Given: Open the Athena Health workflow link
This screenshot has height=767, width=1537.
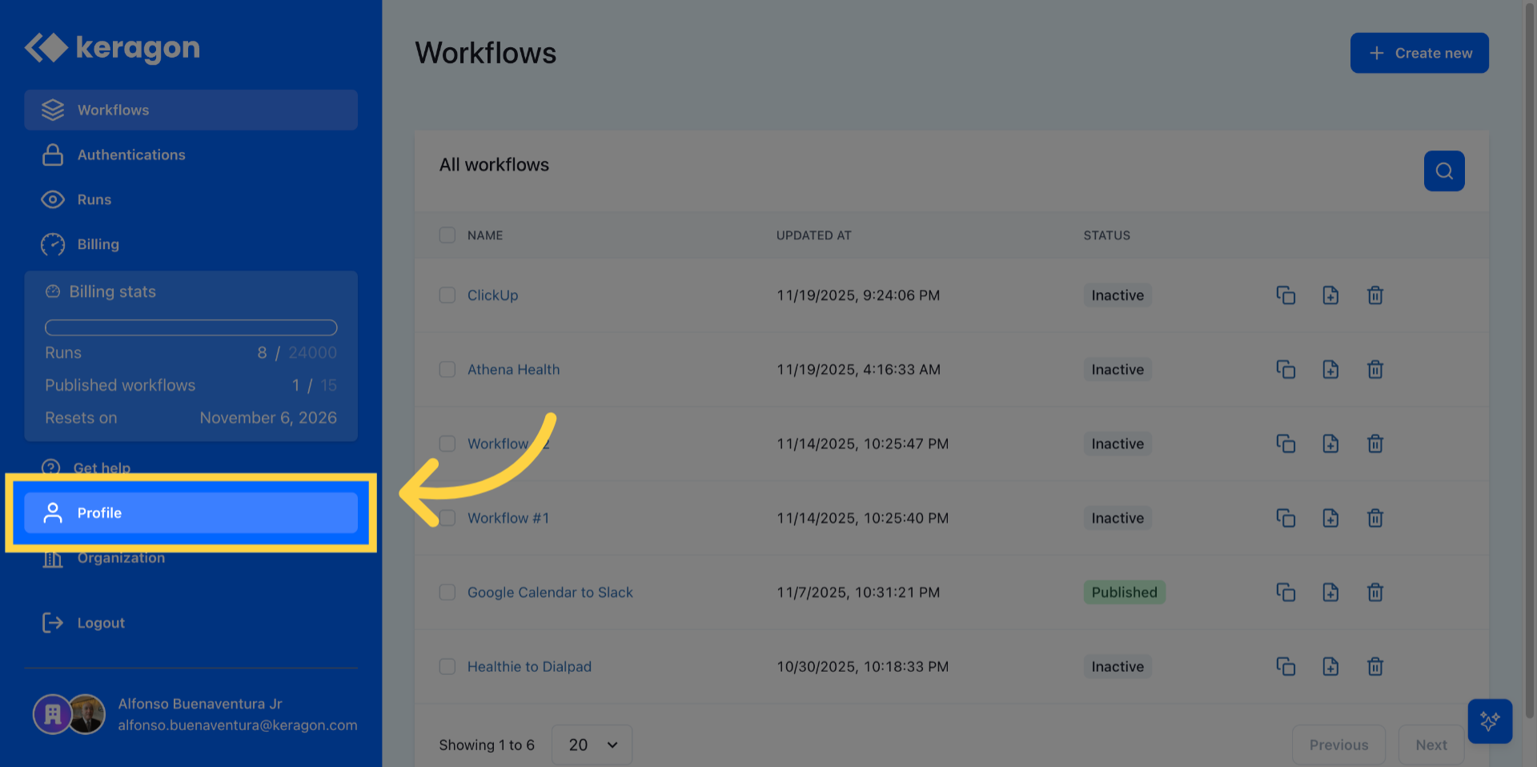Looking at the screenshot, I should coord(513,370).
